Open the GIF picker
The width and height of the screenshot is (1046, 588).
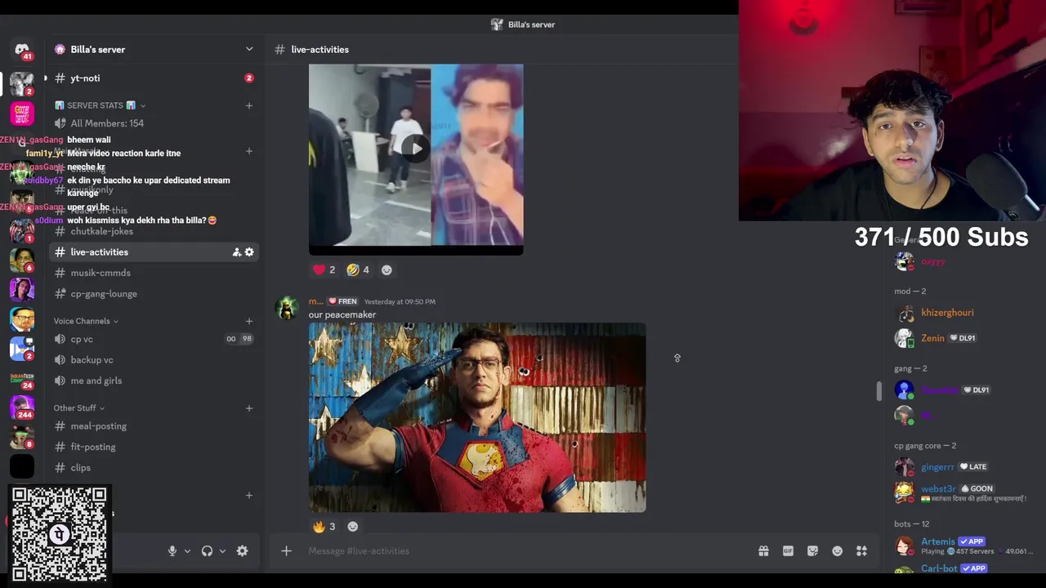(x=788, y=551)
